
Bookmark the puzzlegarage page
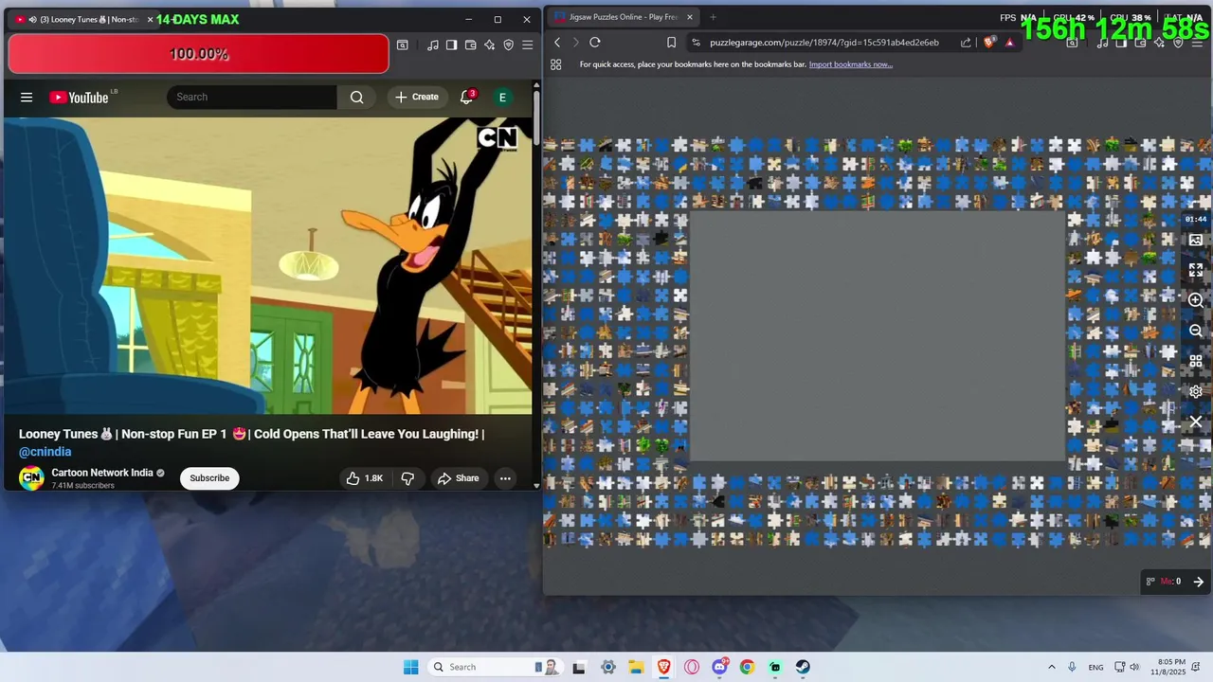click(x=671, y=43)
